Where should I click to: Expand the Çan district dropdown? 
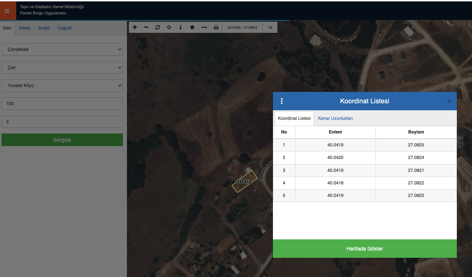tap(62, 67)
